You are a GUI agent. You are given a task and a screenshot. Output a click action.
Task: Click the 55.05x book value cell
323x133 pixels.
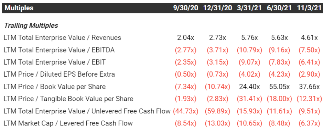(x=279, y=87)
